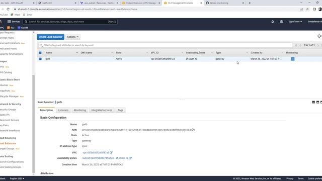Open a new browser tab
This screenshot has width=322, height=181.
coord(250,3)
